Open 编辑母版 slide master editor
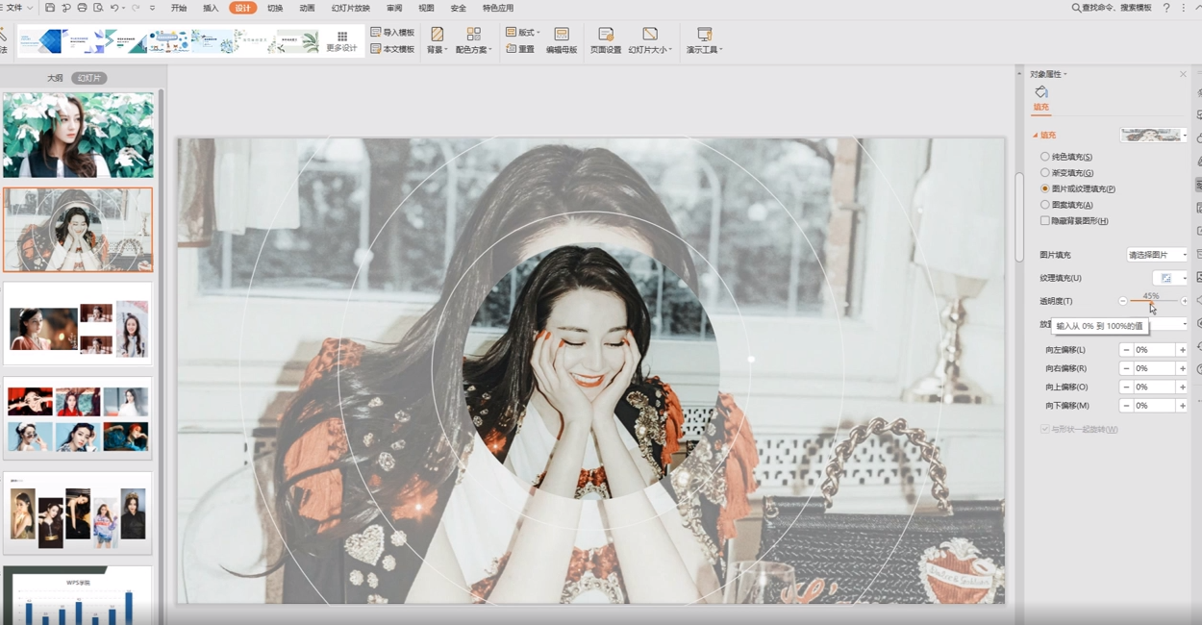The width and height of the screenshot is (1202, 625). 562,40
